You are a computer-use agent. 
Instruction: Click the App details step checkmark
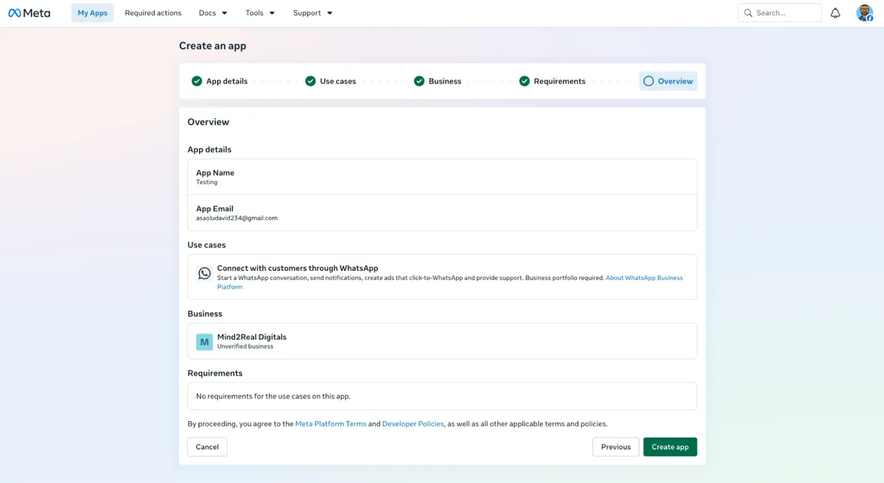[197, 81]
